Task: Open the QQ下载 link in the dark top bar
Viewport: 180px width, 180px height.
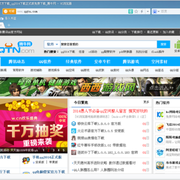Action: [96, 32]
